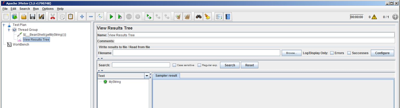Collapse all tree nodes with the minus icon
Viewport: 400px width, 108px height.
[x=91, y=17]
